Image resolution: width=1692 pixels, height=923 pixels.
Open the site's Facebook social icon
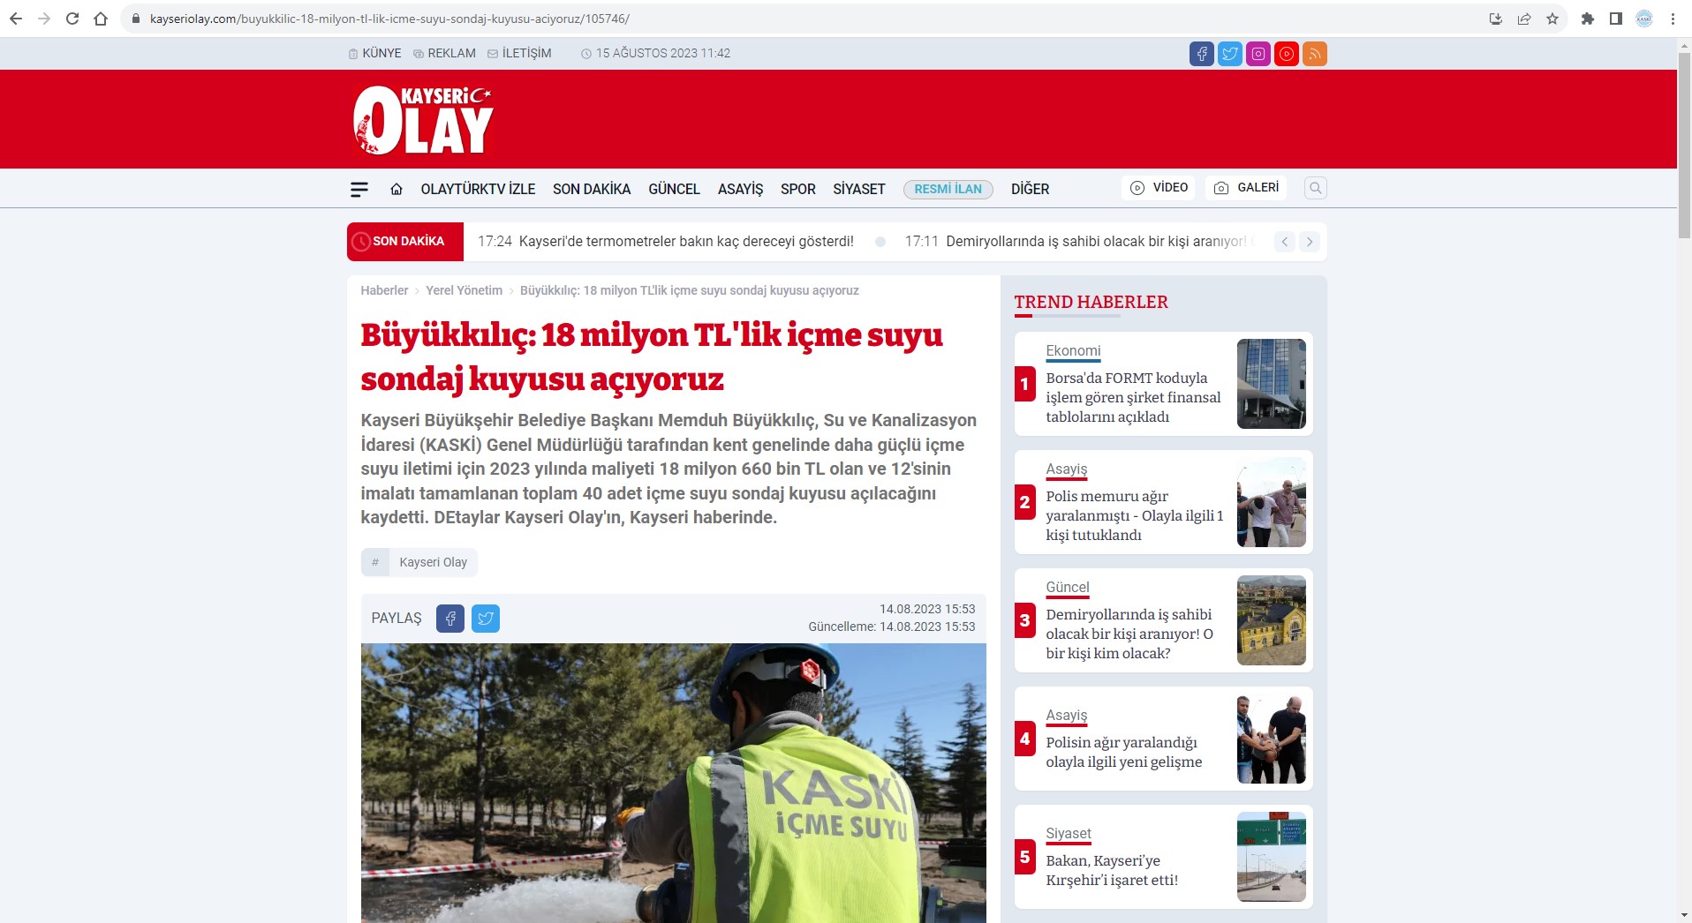coord(1201,53)
